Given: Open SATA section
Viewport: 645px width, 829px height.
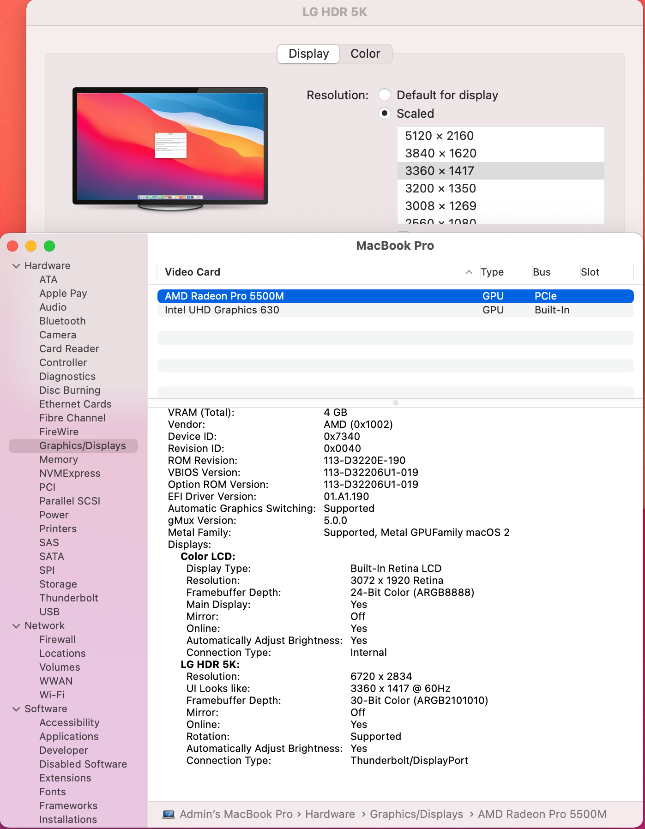Looking at the screenshot, I should pos(52,557).
